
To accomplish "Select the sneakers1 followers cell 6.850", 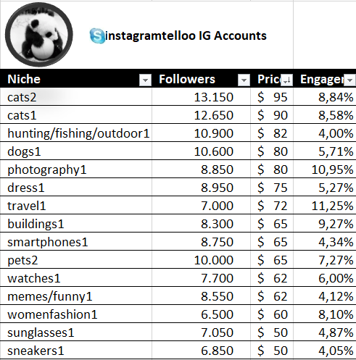I will tap(201, 351).
